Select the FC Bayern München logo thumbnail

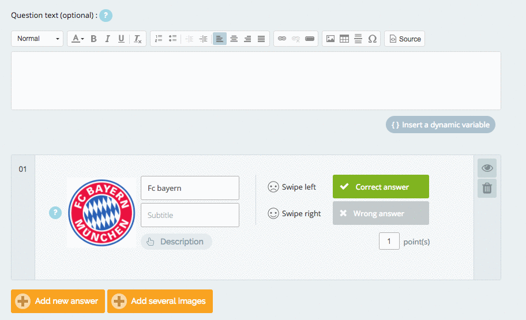(102, 213)
